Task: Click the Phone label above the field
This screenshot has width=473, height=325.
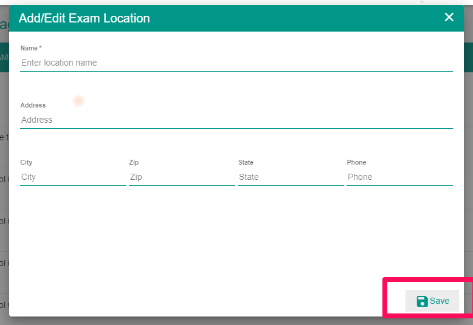Action: pyautogui.click(x=356, y=162)
